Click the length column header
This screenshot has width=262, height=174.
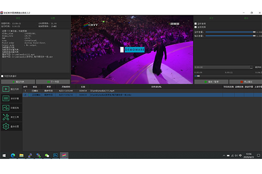pos(83,87)
